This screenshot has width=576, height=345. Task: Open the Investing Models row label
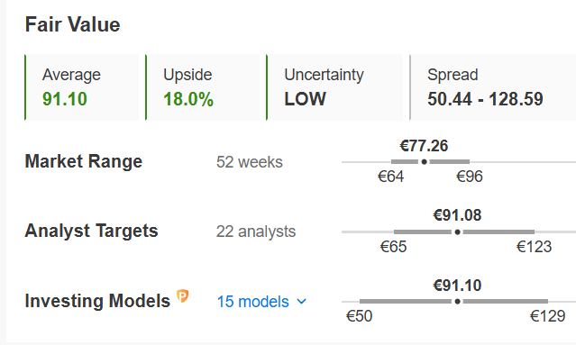click(97, 301)
